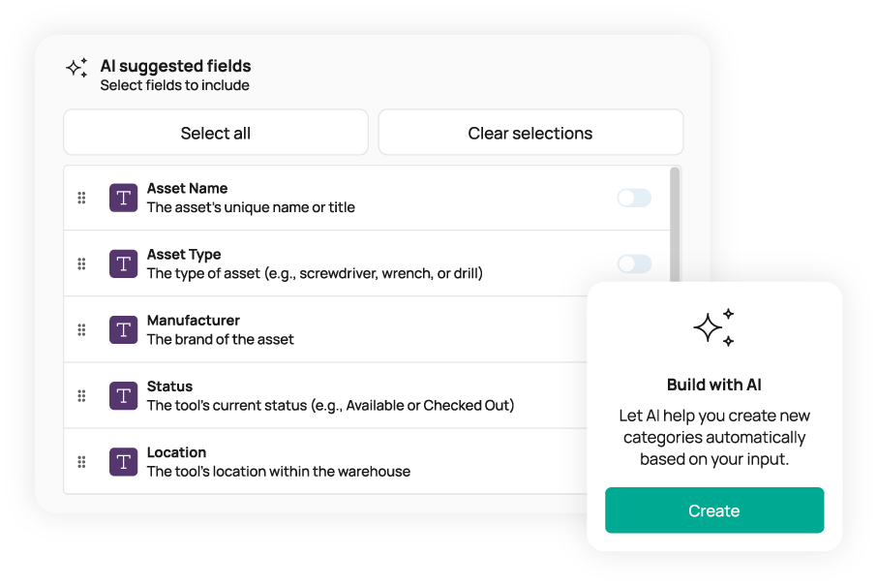The width and height of the screenshot is (877, 587).
Task: Enable the Asset Type field toggle
Action: pos(634,263)
